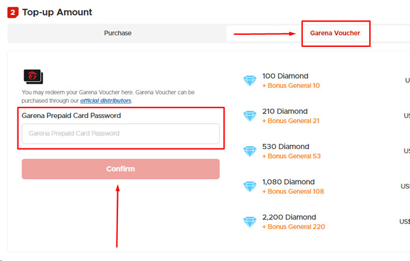The height and width of the screenshot is (261, 410).
Task: Click the 2,200 Diamond gem icon
Action: [x=250, y=222]
